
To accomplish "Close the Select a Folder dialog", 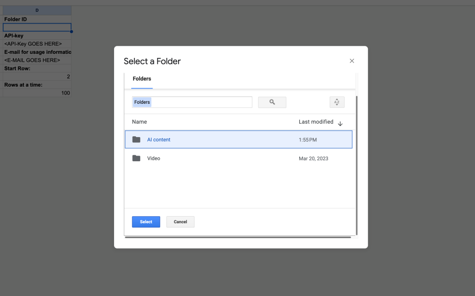I will [x=352, y=61].
